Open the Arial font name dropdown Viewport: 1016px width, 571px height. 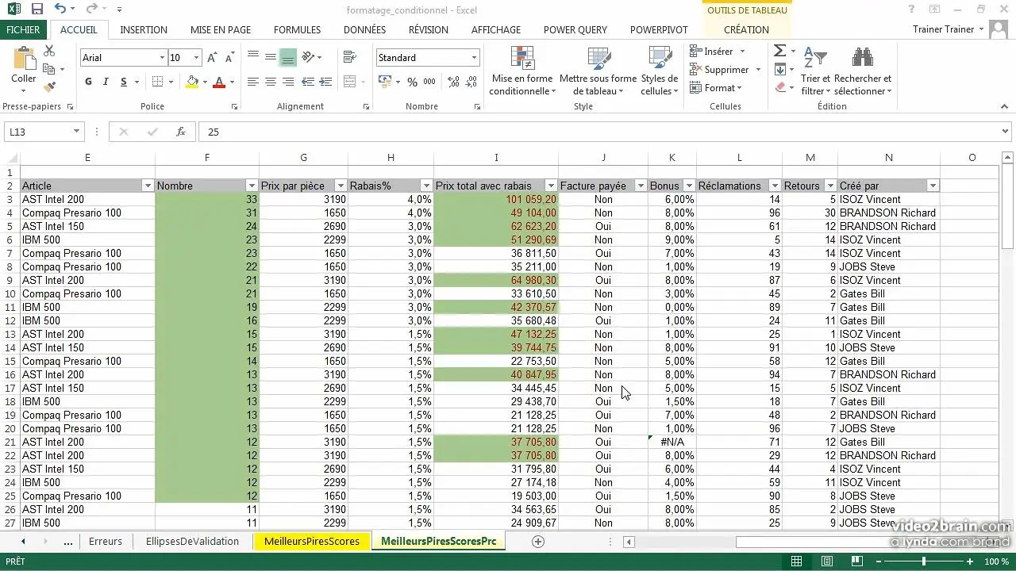[163, 58]
